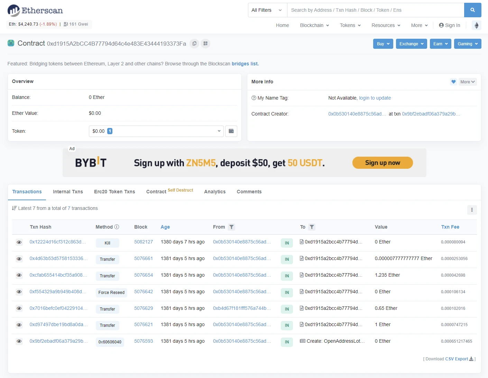
Task: Click contract icon in Kill transaction To cell
Action: (x=302, y=242)
